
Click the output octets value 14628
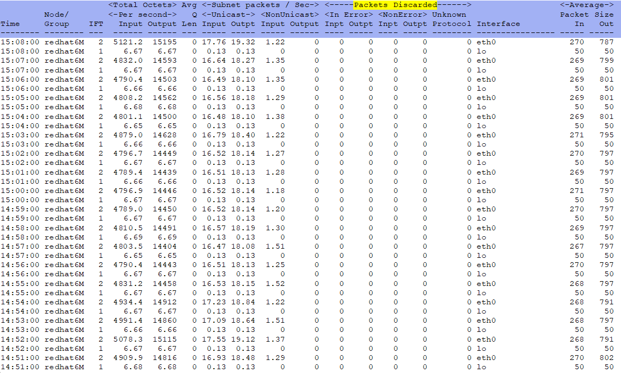click(165, 135)
